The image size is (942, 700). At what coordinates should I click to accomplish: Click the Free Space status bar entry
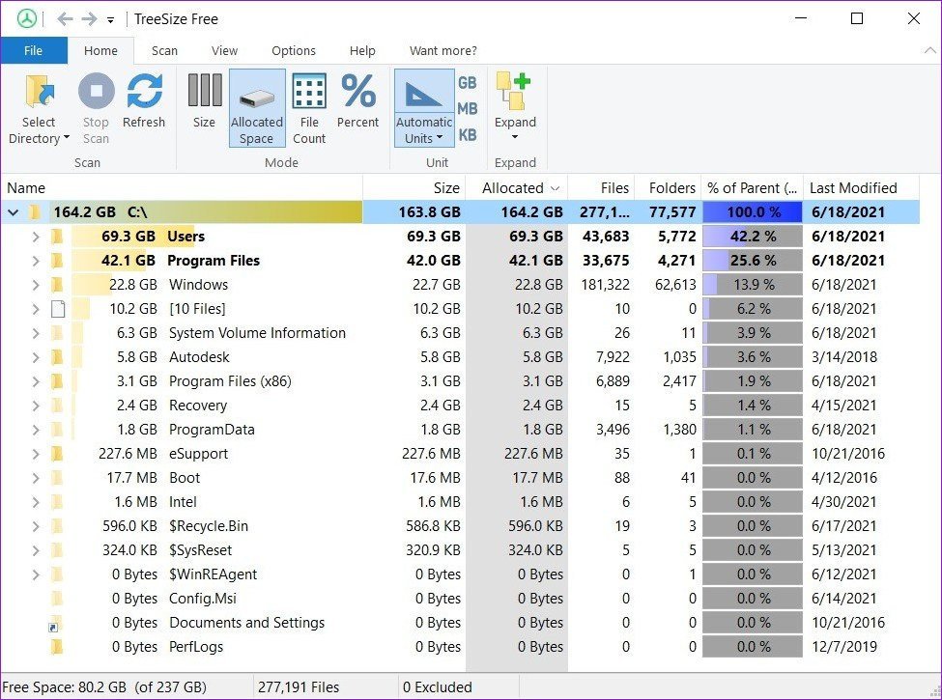tap(127, 686)
